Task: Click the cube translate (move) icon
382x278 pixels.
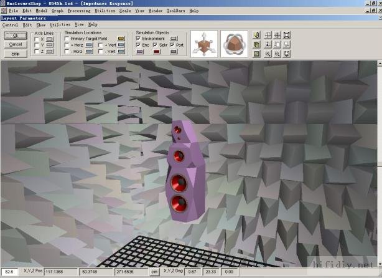Action: [x=204, y=44]
